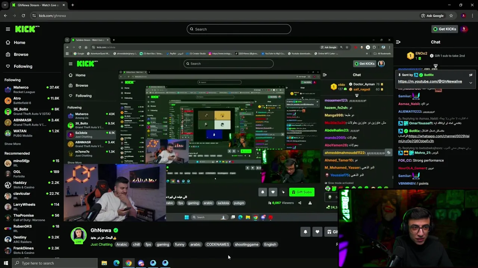Expand the gift leaderboard handle
The image size is (478, 268).
coord(435,66)
